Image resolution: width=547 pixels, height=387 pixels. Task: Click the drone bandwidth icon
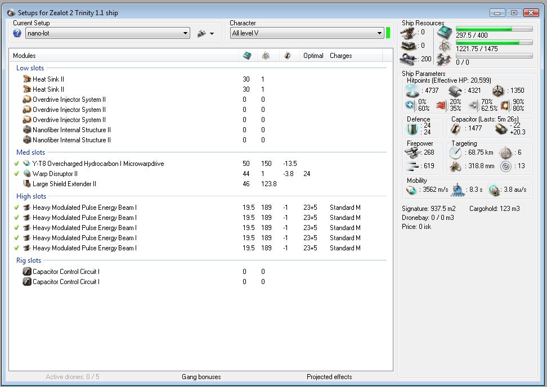(x=445, y=59)
